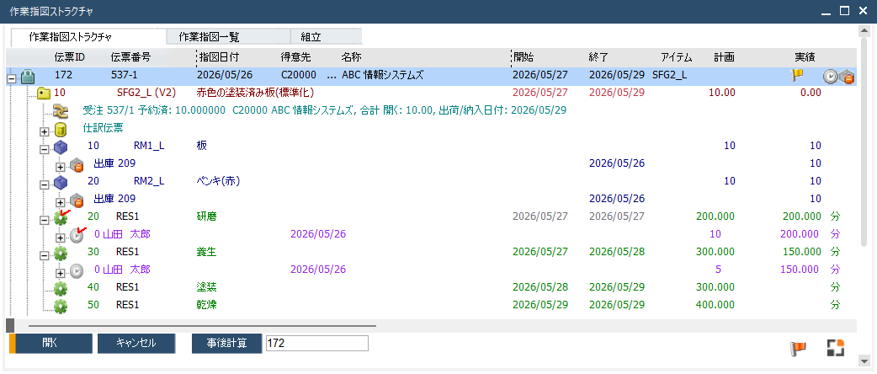Click the blue cube icon for RM1_L
Screen dimensions: 877x374
(61, 147)
